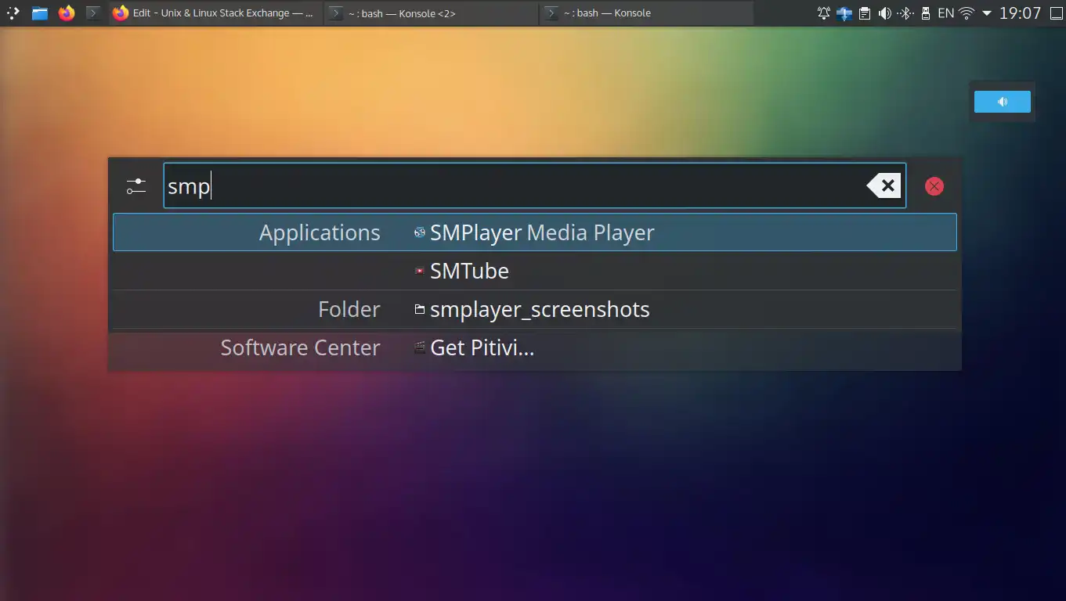Click the Applications category label
1066x601 pixels.
[x=320, y=233]
